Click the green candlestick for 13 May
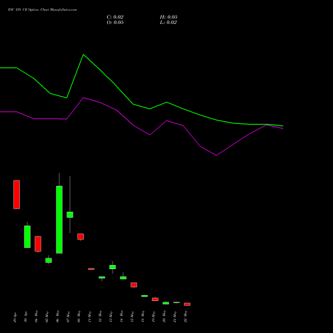333x333 pixels. [113, 267]
